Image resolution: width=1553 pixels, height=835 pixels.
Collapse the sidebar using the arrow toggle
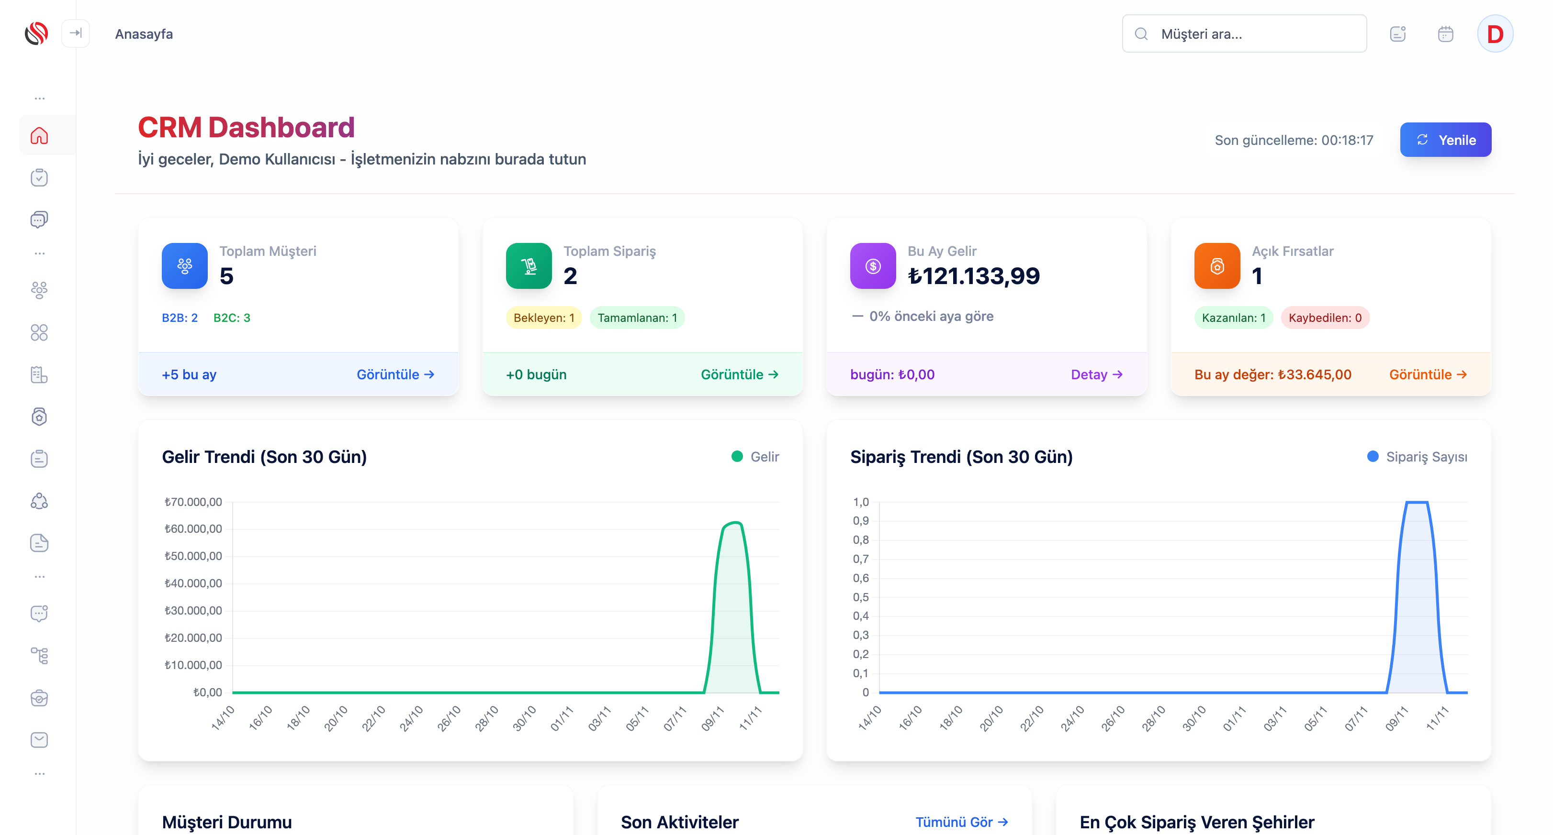click(75, 34)
